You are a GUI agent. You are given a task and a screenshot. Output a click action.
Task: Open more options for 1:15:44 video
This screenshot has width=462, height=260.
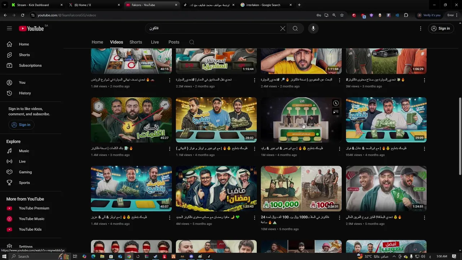254,80
